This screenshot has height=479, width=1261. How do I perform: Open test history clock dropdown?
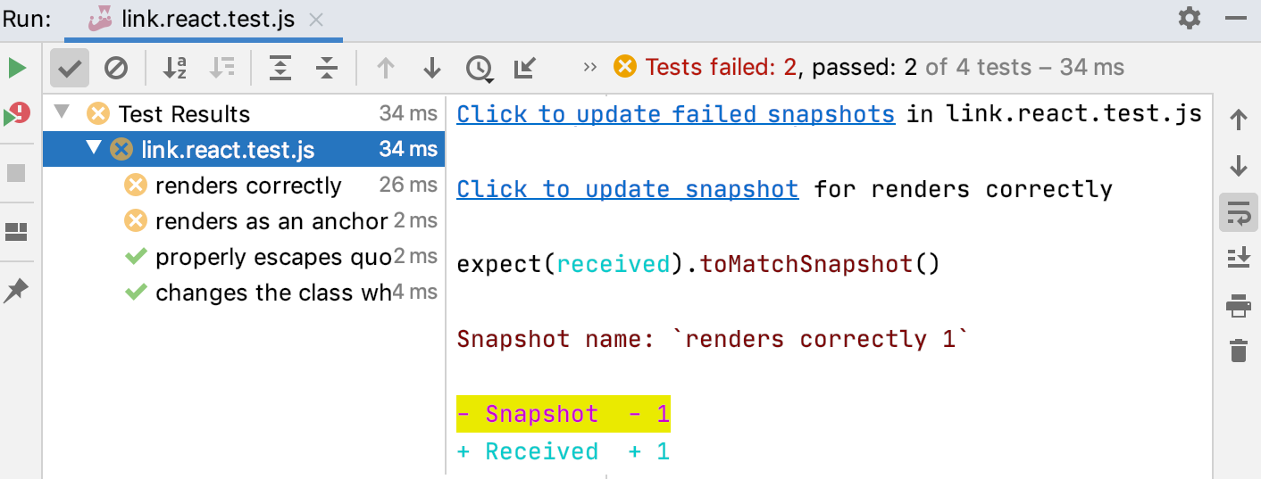tap(480, 68)
